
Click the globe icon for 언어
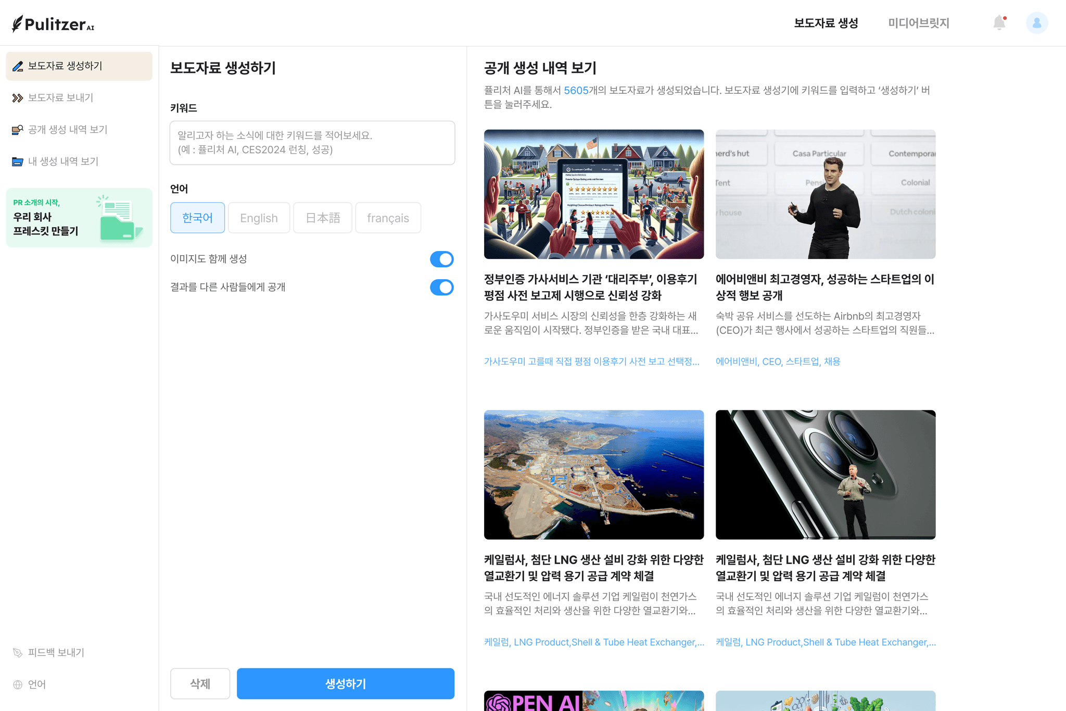(18, 684)
